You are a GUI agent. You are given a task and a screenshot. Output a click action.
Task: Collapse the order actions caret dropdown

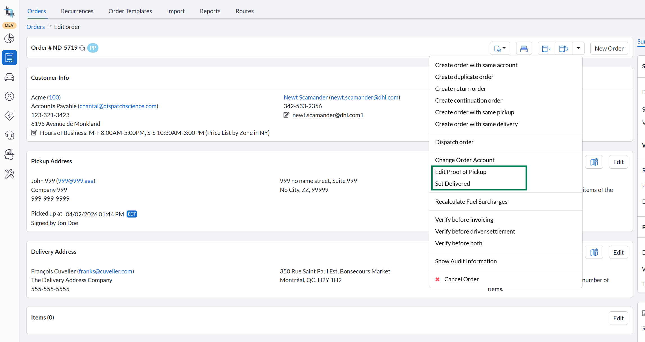click(x=578, y=48)
